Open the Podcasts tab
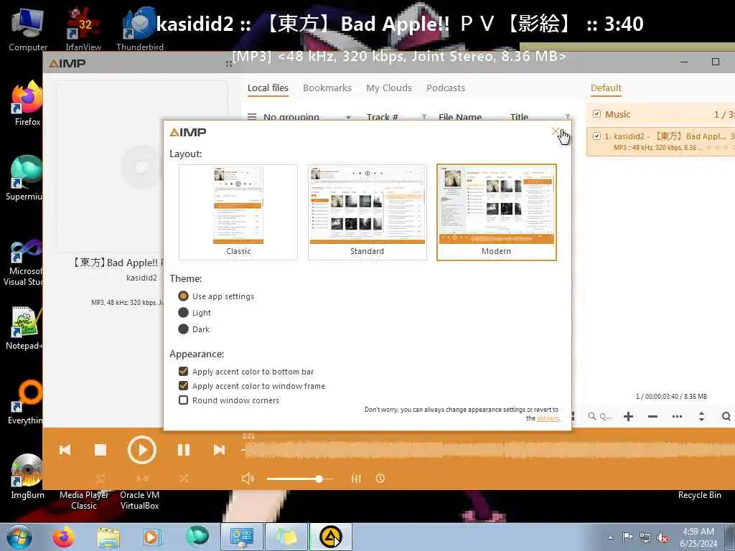The width and height of the screenshot is (735, 551). 446,88
